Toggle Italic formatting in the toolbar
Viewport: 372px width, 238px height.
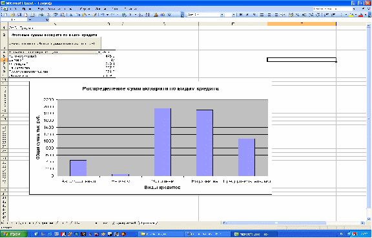[247, 15]
